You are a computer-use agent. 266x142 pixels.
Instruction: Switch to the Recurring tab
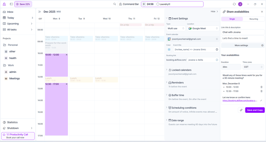coord(254,19)
